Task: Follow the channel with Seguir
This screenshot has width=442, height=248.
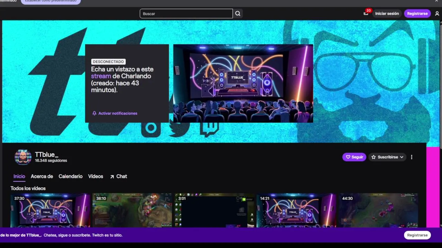Action: tap(354, 157)
